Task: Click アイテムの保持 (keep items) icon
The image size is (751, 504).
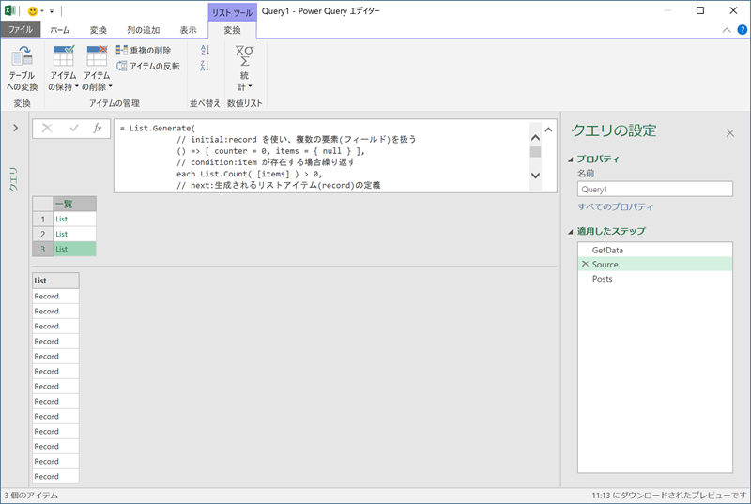Action: click(64, 56)
